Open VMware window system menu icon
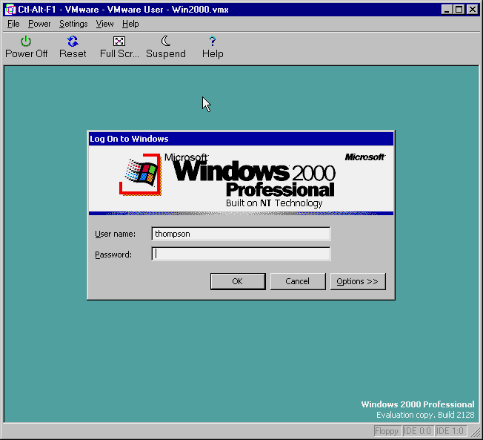Viewport: 483px width, 440px height. [10, 10]
